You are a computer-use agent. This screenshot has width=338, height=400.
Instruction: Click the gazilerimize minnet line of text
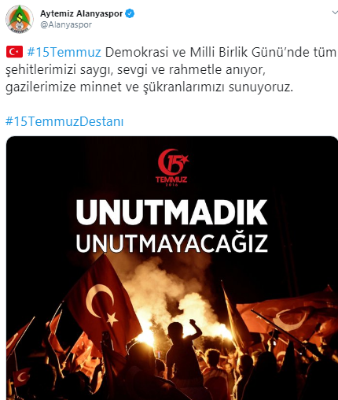coord(149,87)
